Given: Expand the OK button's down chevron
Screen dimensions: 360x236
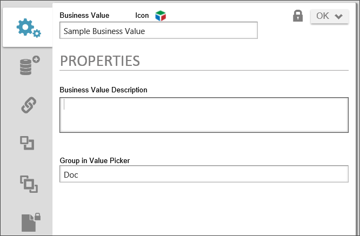Looking at the screenshot, I should [x=339, y=16].
